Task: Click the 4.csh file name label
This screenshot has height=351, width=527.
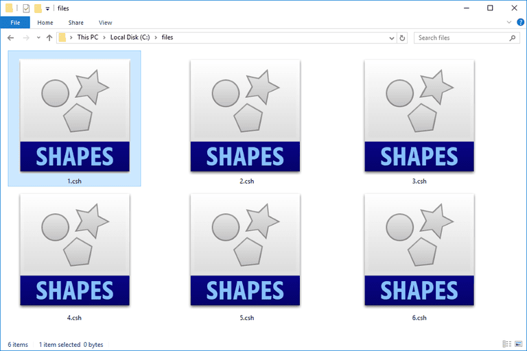Action: tap(74, 317)
